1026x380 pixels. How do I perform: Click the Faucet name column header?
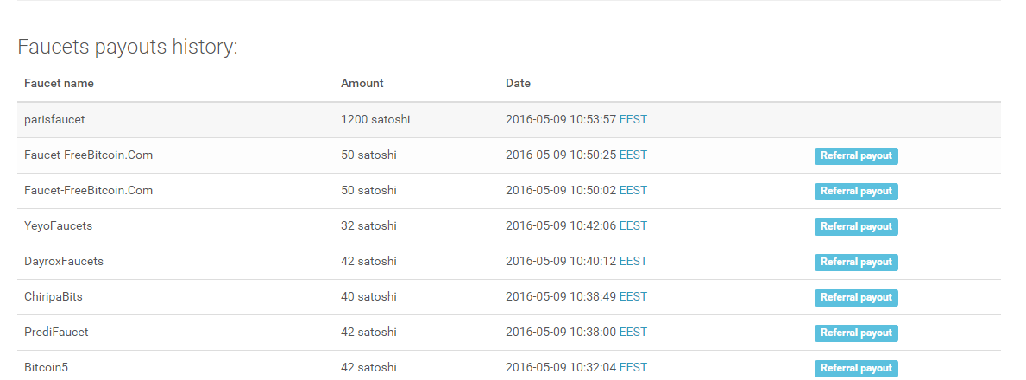point(59,84)
